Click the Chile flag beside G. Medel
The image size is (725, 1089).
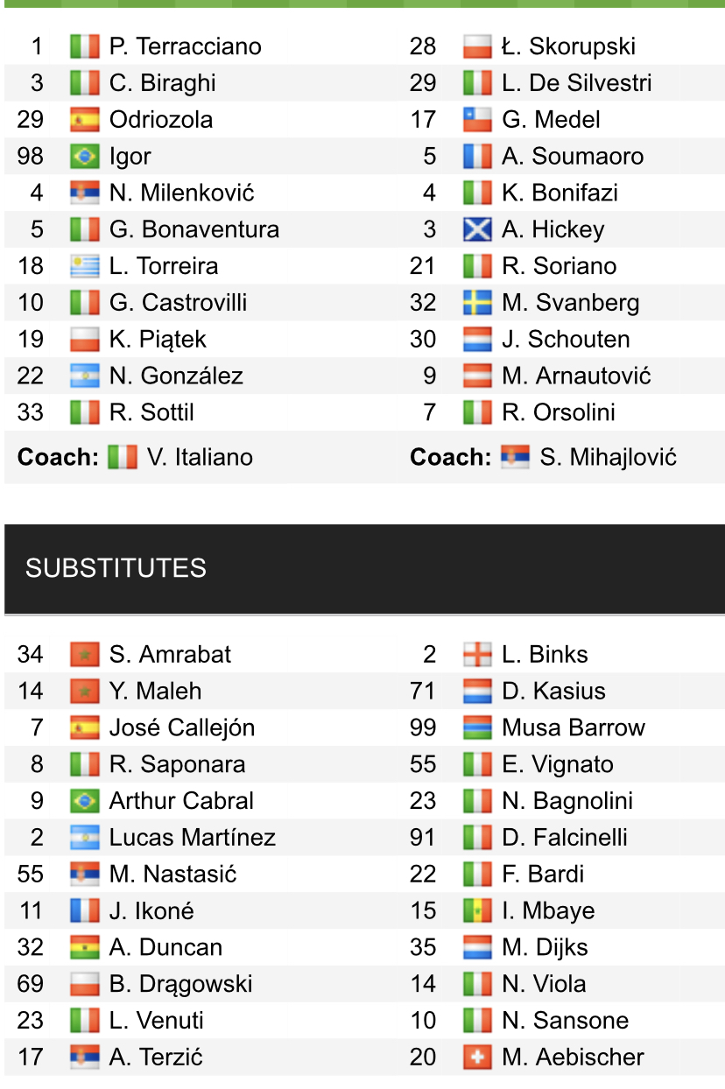[x=477, y=120]
